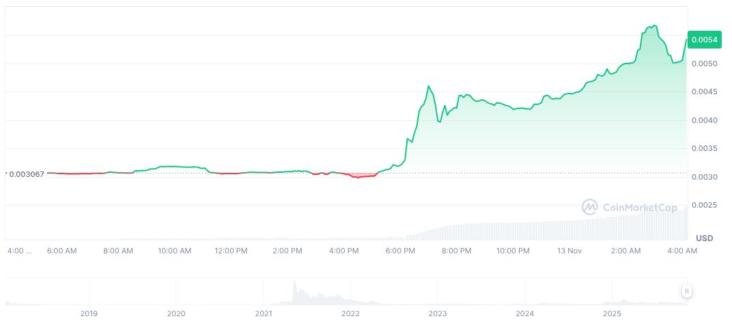Click the 2019 year label on the timeline
732x321 pixels.
coord(89,313)
